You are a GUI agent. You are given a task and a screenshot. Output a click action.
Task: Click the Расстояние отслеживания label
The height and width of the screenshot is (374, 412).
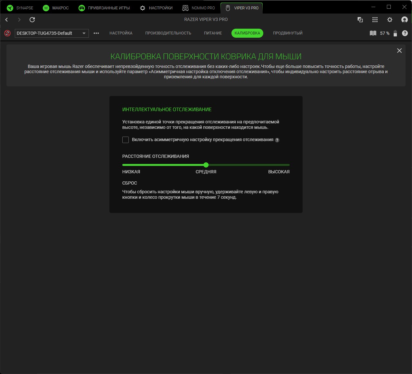155,156
